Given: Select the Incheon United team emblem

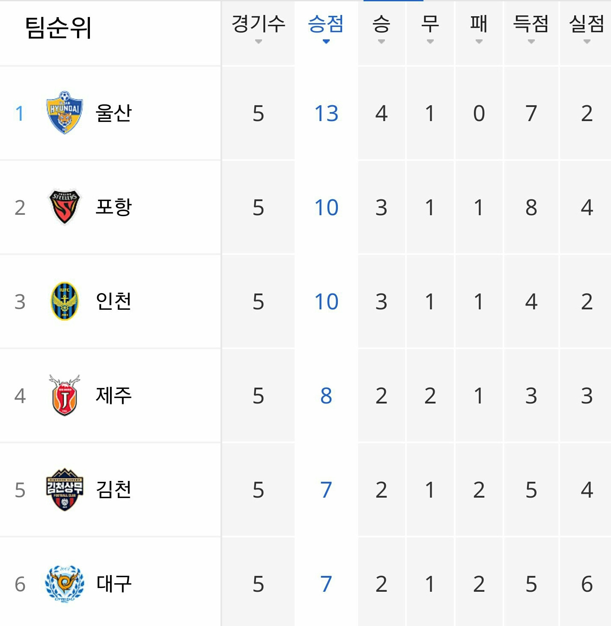Looking at the screenshot, I should point(65,301).
